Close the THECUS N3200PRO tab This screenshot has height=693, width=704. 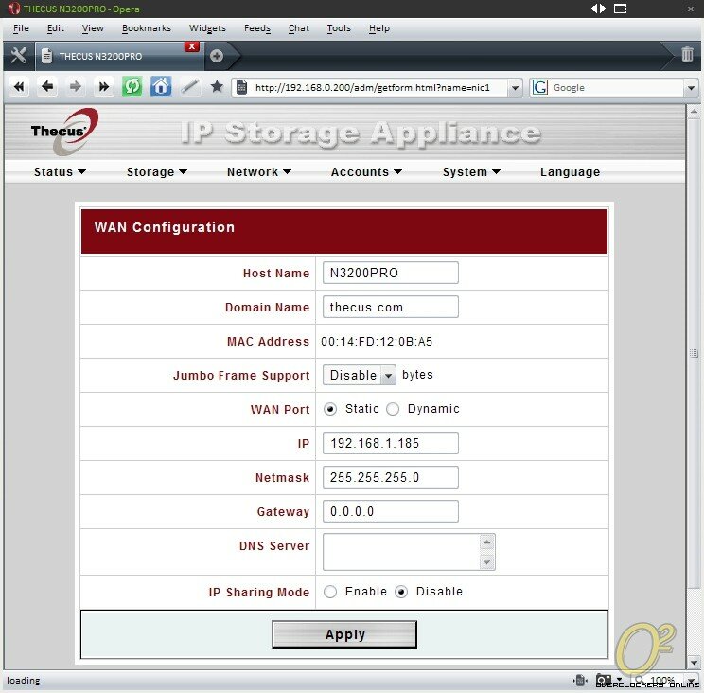tap(192, 46)
